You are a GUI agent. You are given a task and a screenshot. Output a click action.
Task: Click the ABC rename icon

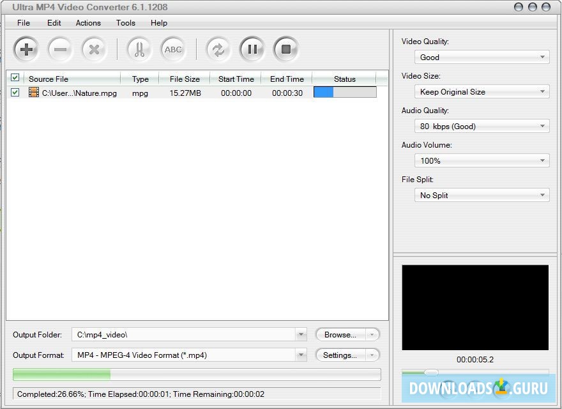[173, 49]
